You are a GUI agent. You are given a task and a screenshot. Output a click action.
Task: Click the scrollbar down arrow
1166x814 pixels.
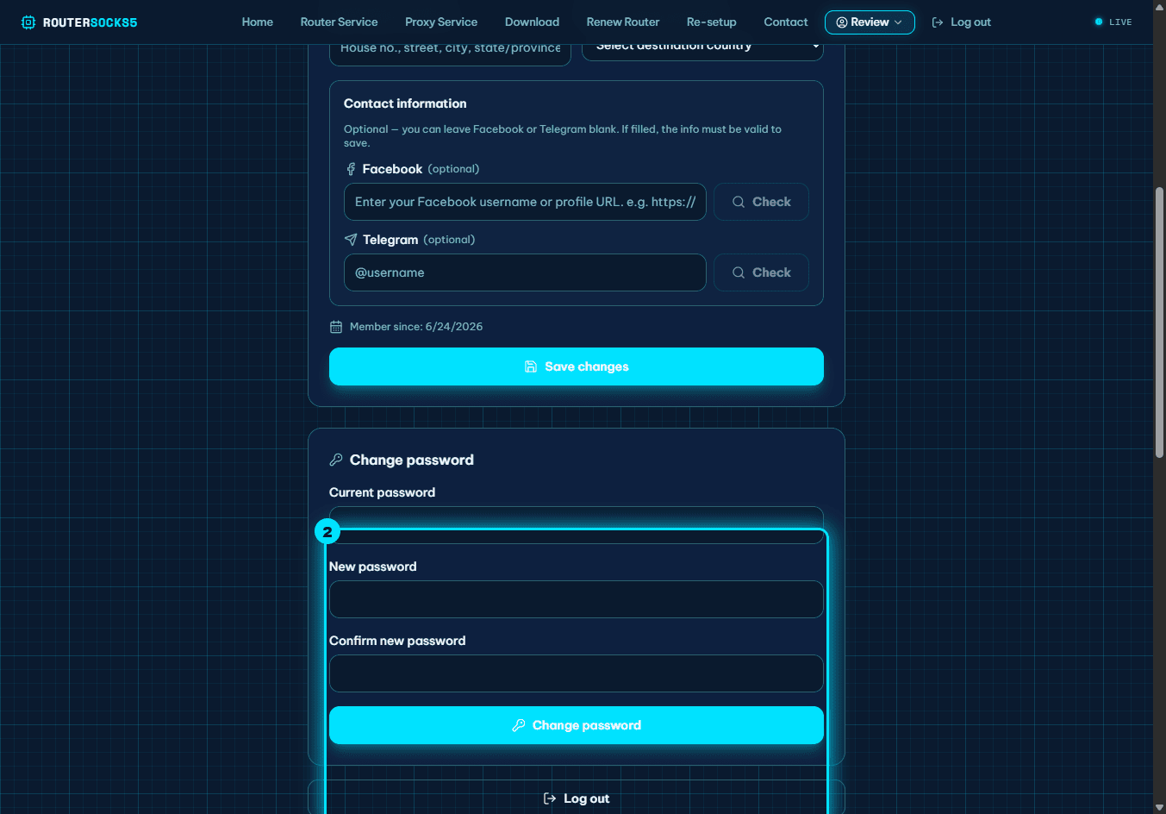pyautogui.click(x=1159, y=808)
